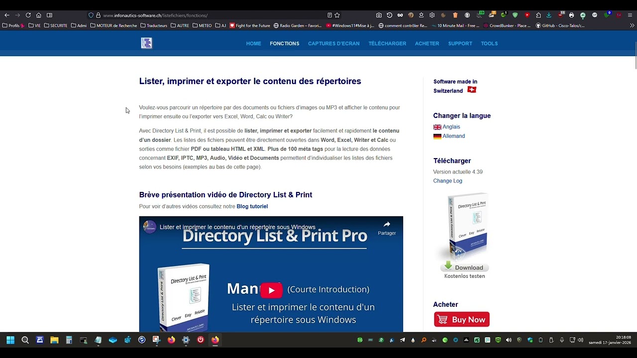Open the Profils bookmarks folder

tap(13, 25)
